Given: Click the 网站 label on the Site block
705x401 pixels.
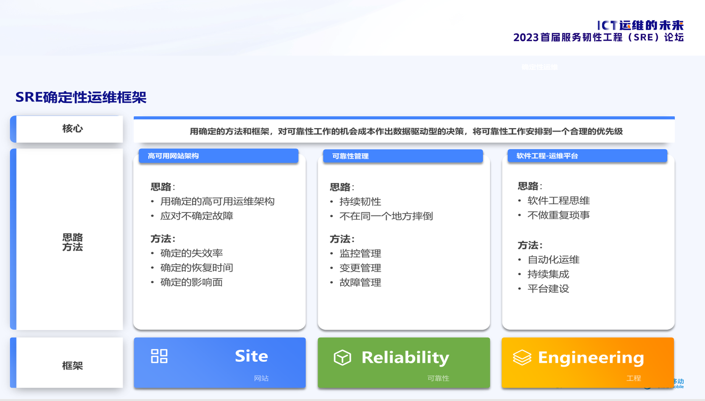Looking at the screenshot, I should coord(261,378).
